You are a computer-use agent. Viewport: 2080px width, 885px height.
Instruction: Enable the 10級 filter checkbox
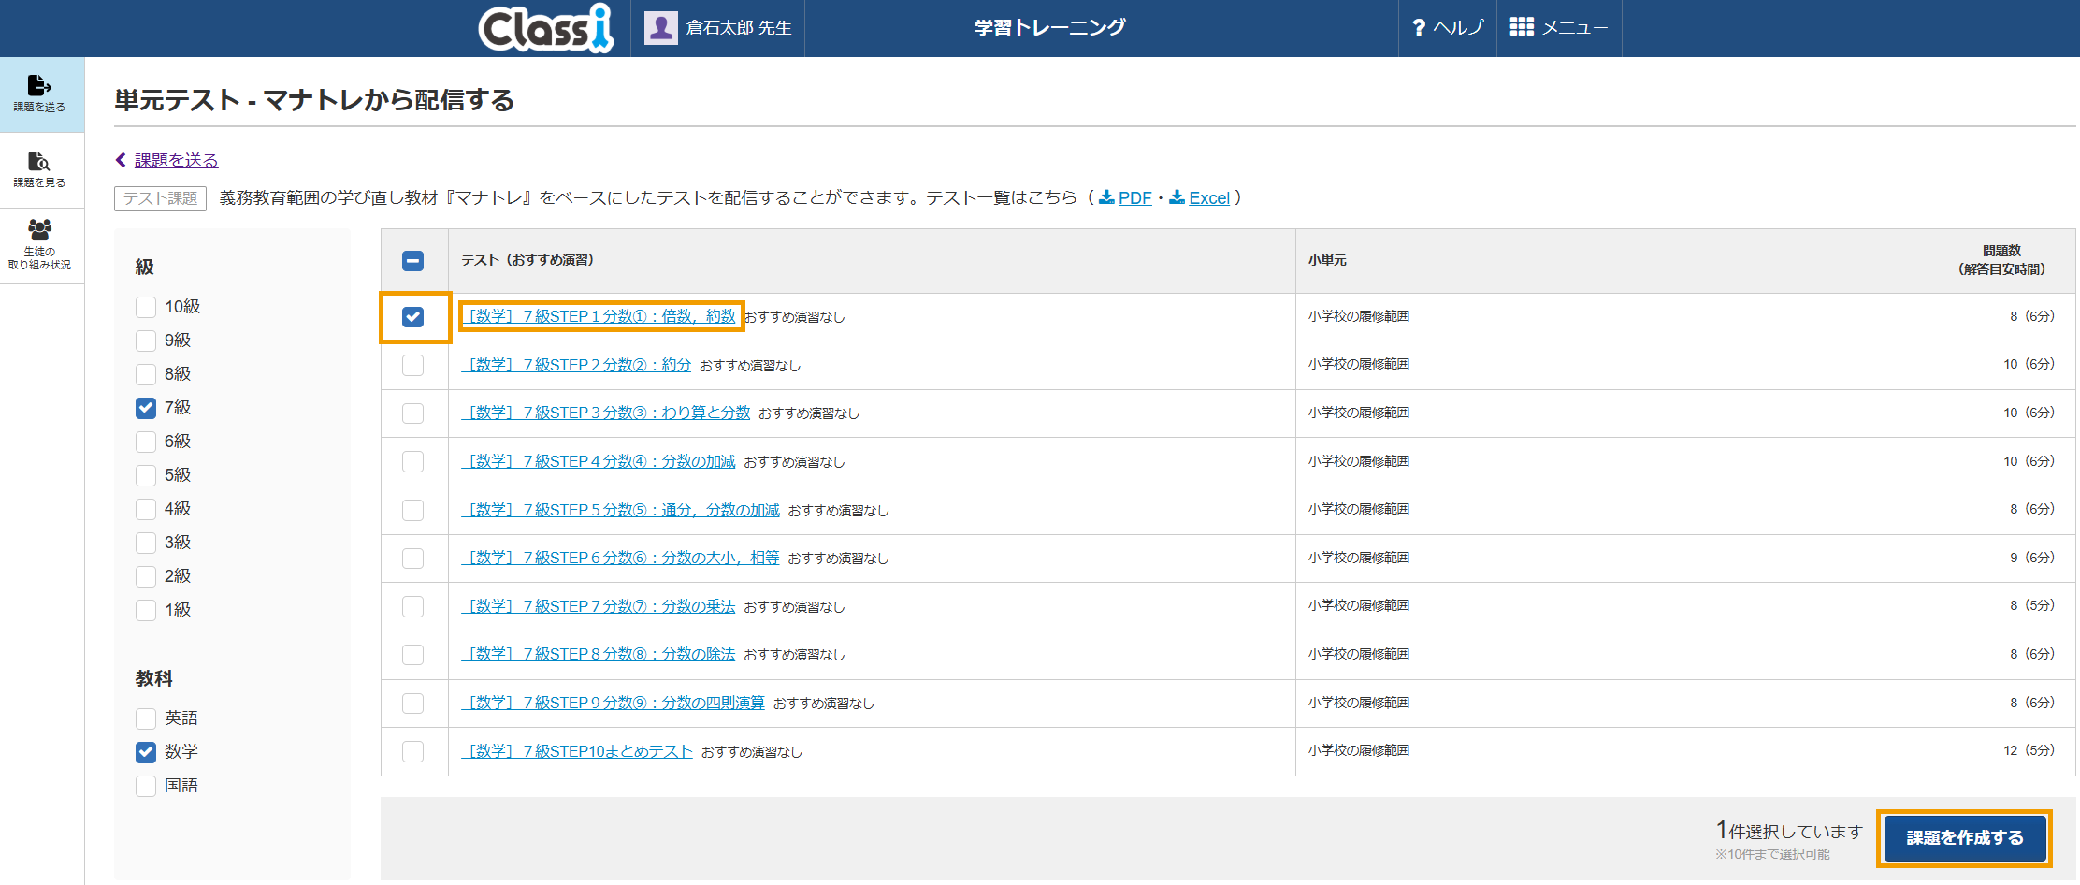(x=146, y=307)
